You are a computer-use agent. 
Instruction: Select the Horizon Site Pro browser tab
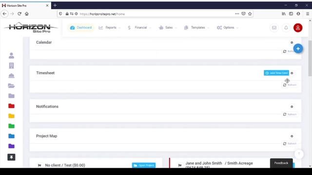[25, 5]
